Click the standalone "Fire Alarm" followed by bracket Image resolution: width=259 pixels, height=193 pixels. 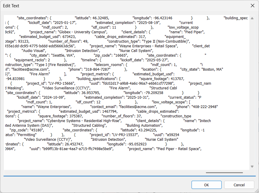pyautogui.click(x=39, y=74)
